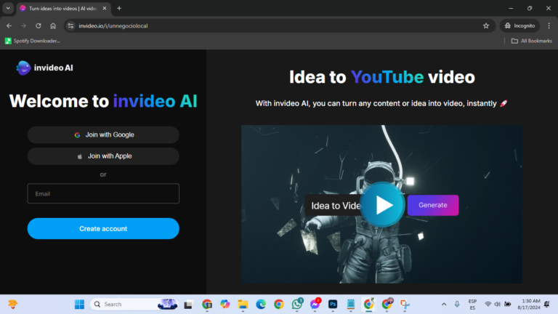
Task: Open Messenger from taskbar
Action: point(315,305)
